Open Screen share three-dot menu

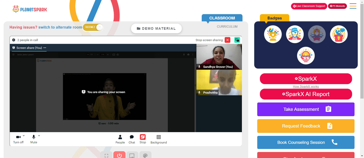click(x=45, y=48)
